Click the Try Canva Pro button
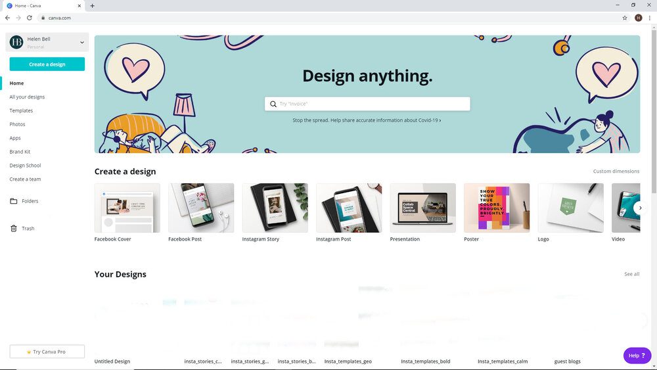Screen dimensions: 657x370 coord(47,352)
